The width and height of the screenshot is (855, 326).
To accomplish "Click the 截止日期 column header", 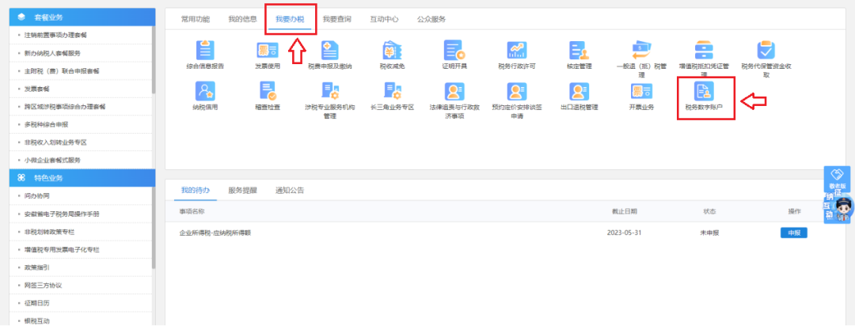I will (625, 211).
